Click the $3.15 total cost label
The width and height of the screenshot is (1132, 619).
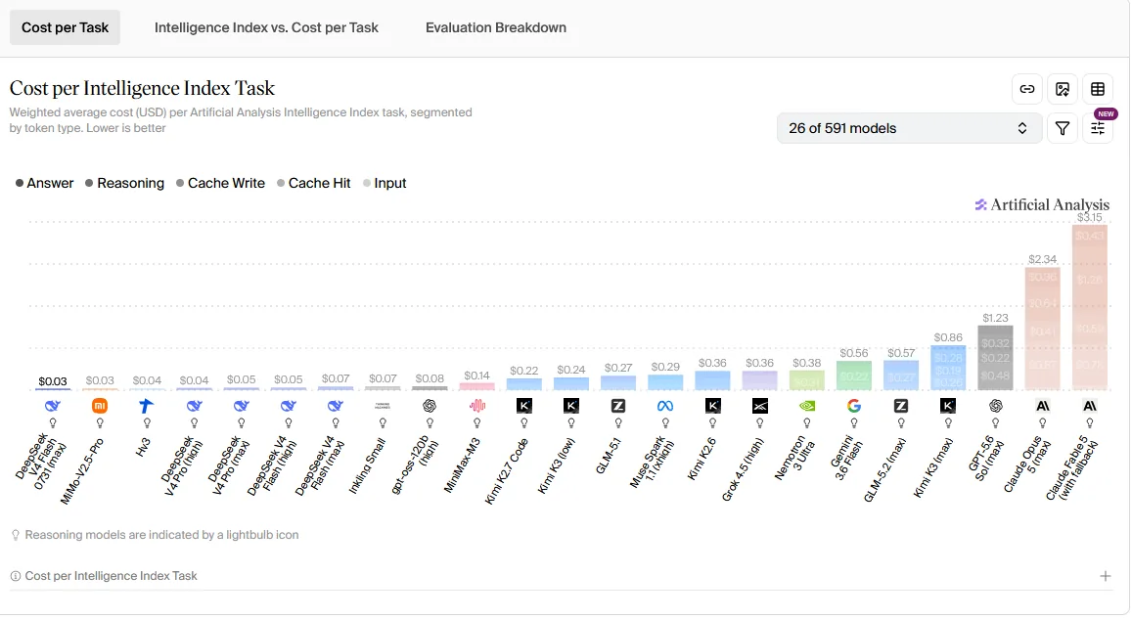pyautogui.click(x=1089, y=217)
